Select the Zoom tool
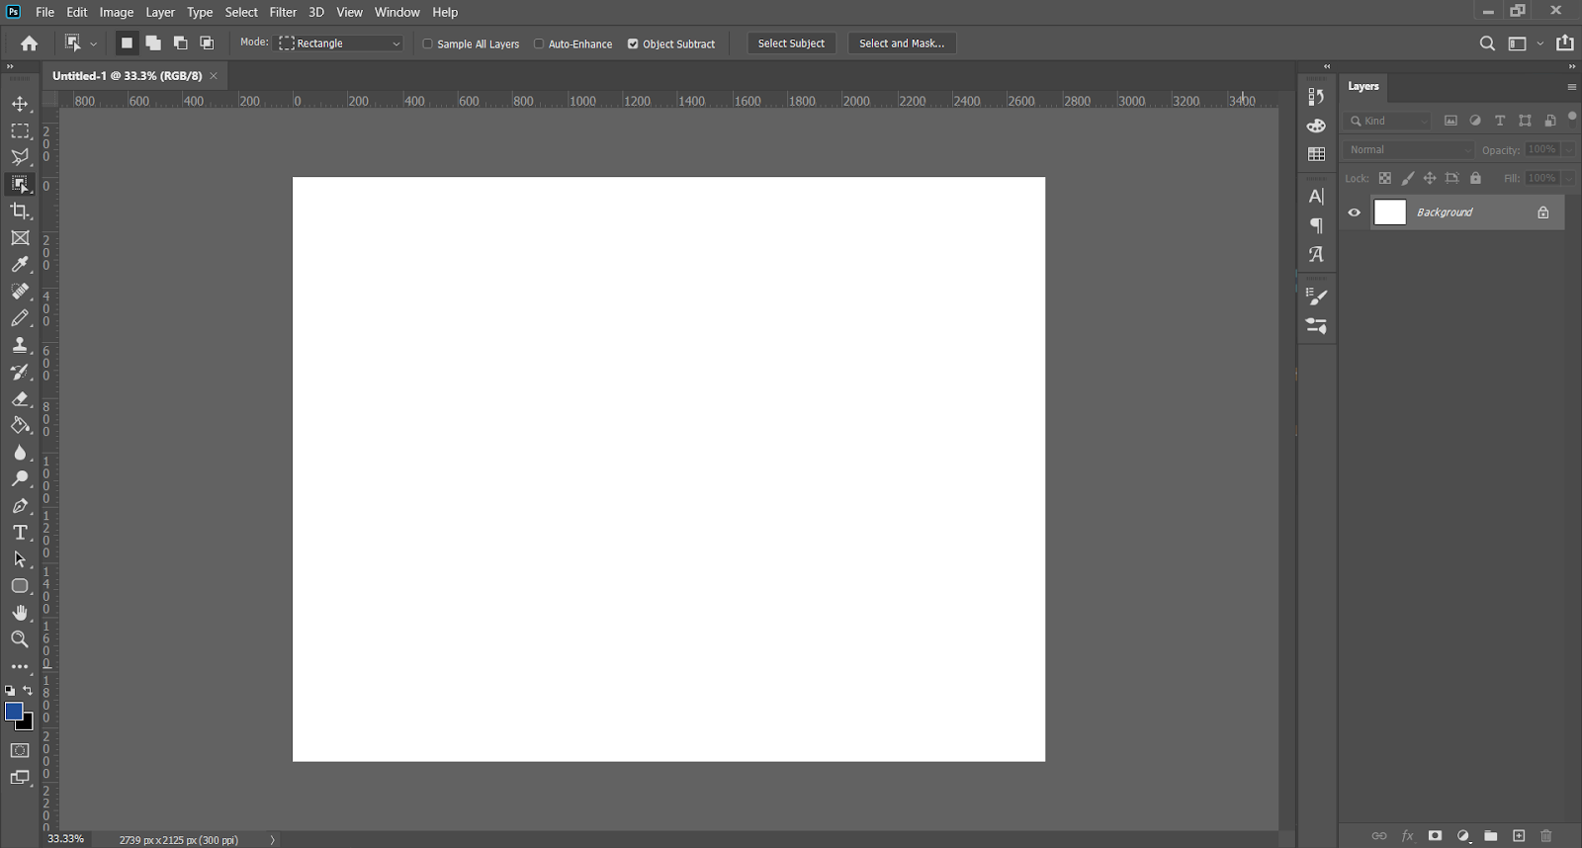1582x848 pixels. (20, 639)
